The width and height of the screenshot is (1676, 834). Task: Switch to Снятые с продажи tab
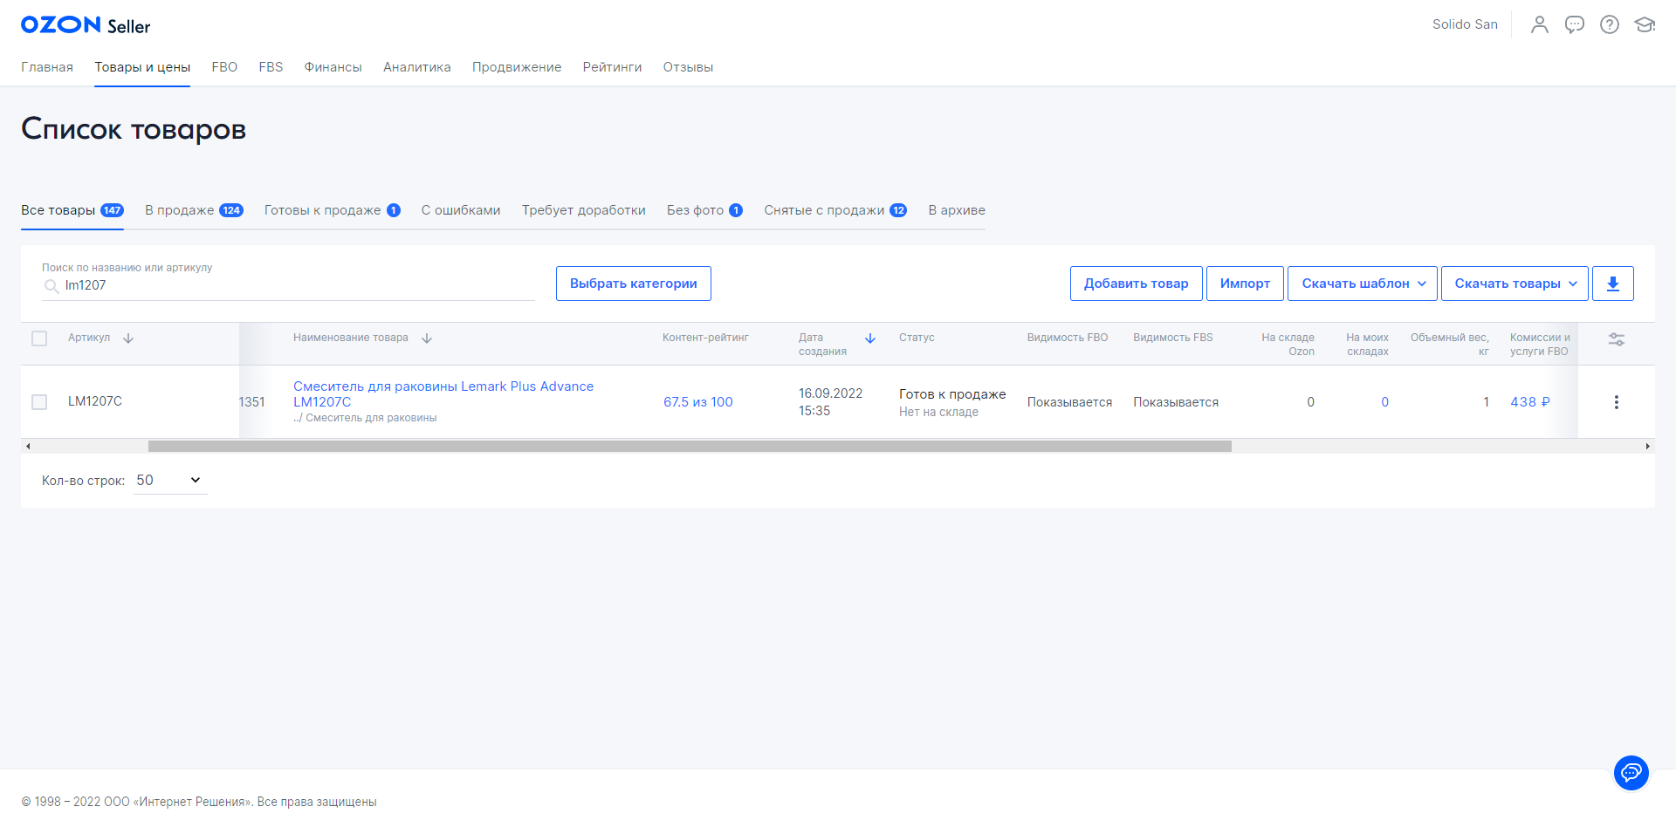pos(835,210)
